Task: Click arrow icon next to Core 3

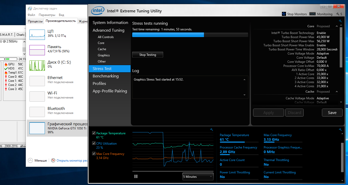Action: pyautogui.click(x=6, y=89)
